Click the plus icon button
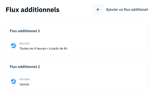Image resolution: width=152 pixels, height=94 pixels. [x=98, y=9]
